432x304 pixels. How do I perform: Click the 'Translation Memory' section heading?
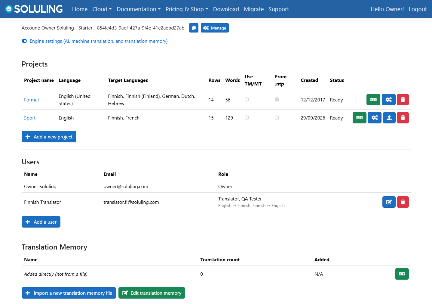coord(54,247)
